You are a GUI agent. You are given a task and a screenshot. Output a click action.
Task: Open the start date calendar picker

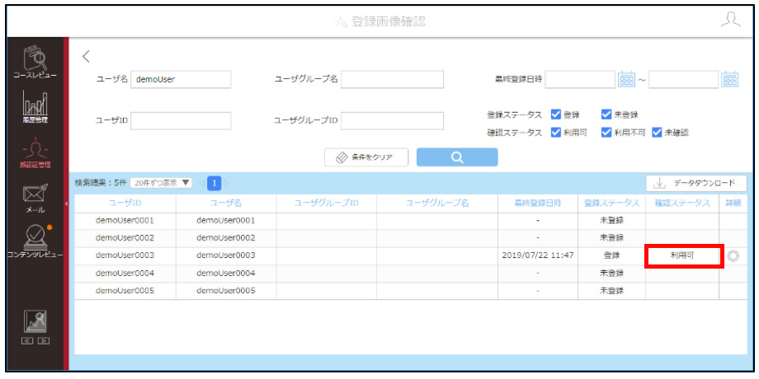click(626, 79)
